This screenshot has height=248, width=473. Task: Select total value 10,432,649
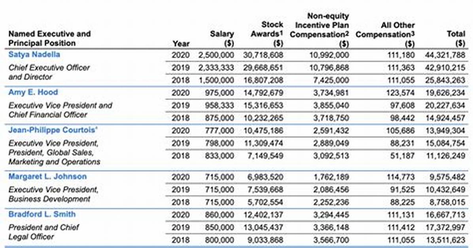(445, 190)
